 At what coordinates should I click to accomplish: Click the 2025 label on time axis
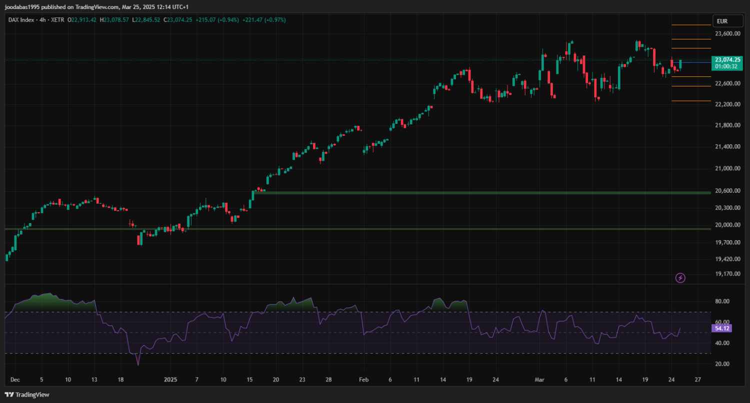171,380
